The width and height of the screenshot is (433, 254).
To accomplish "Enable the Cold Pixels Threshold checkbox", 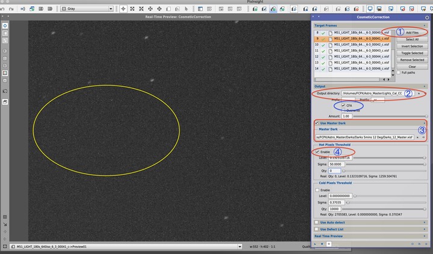I will 318,190.
